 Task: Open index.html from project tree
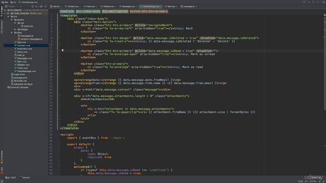[18, 75]
